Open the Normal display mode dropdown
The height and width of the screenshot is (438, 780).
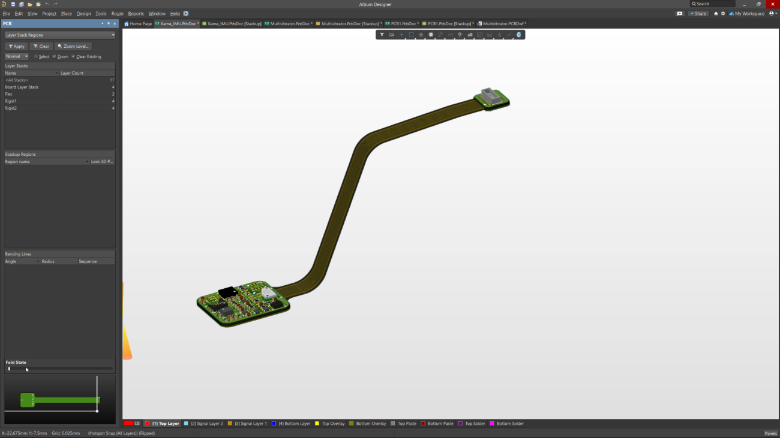point(26,56)
